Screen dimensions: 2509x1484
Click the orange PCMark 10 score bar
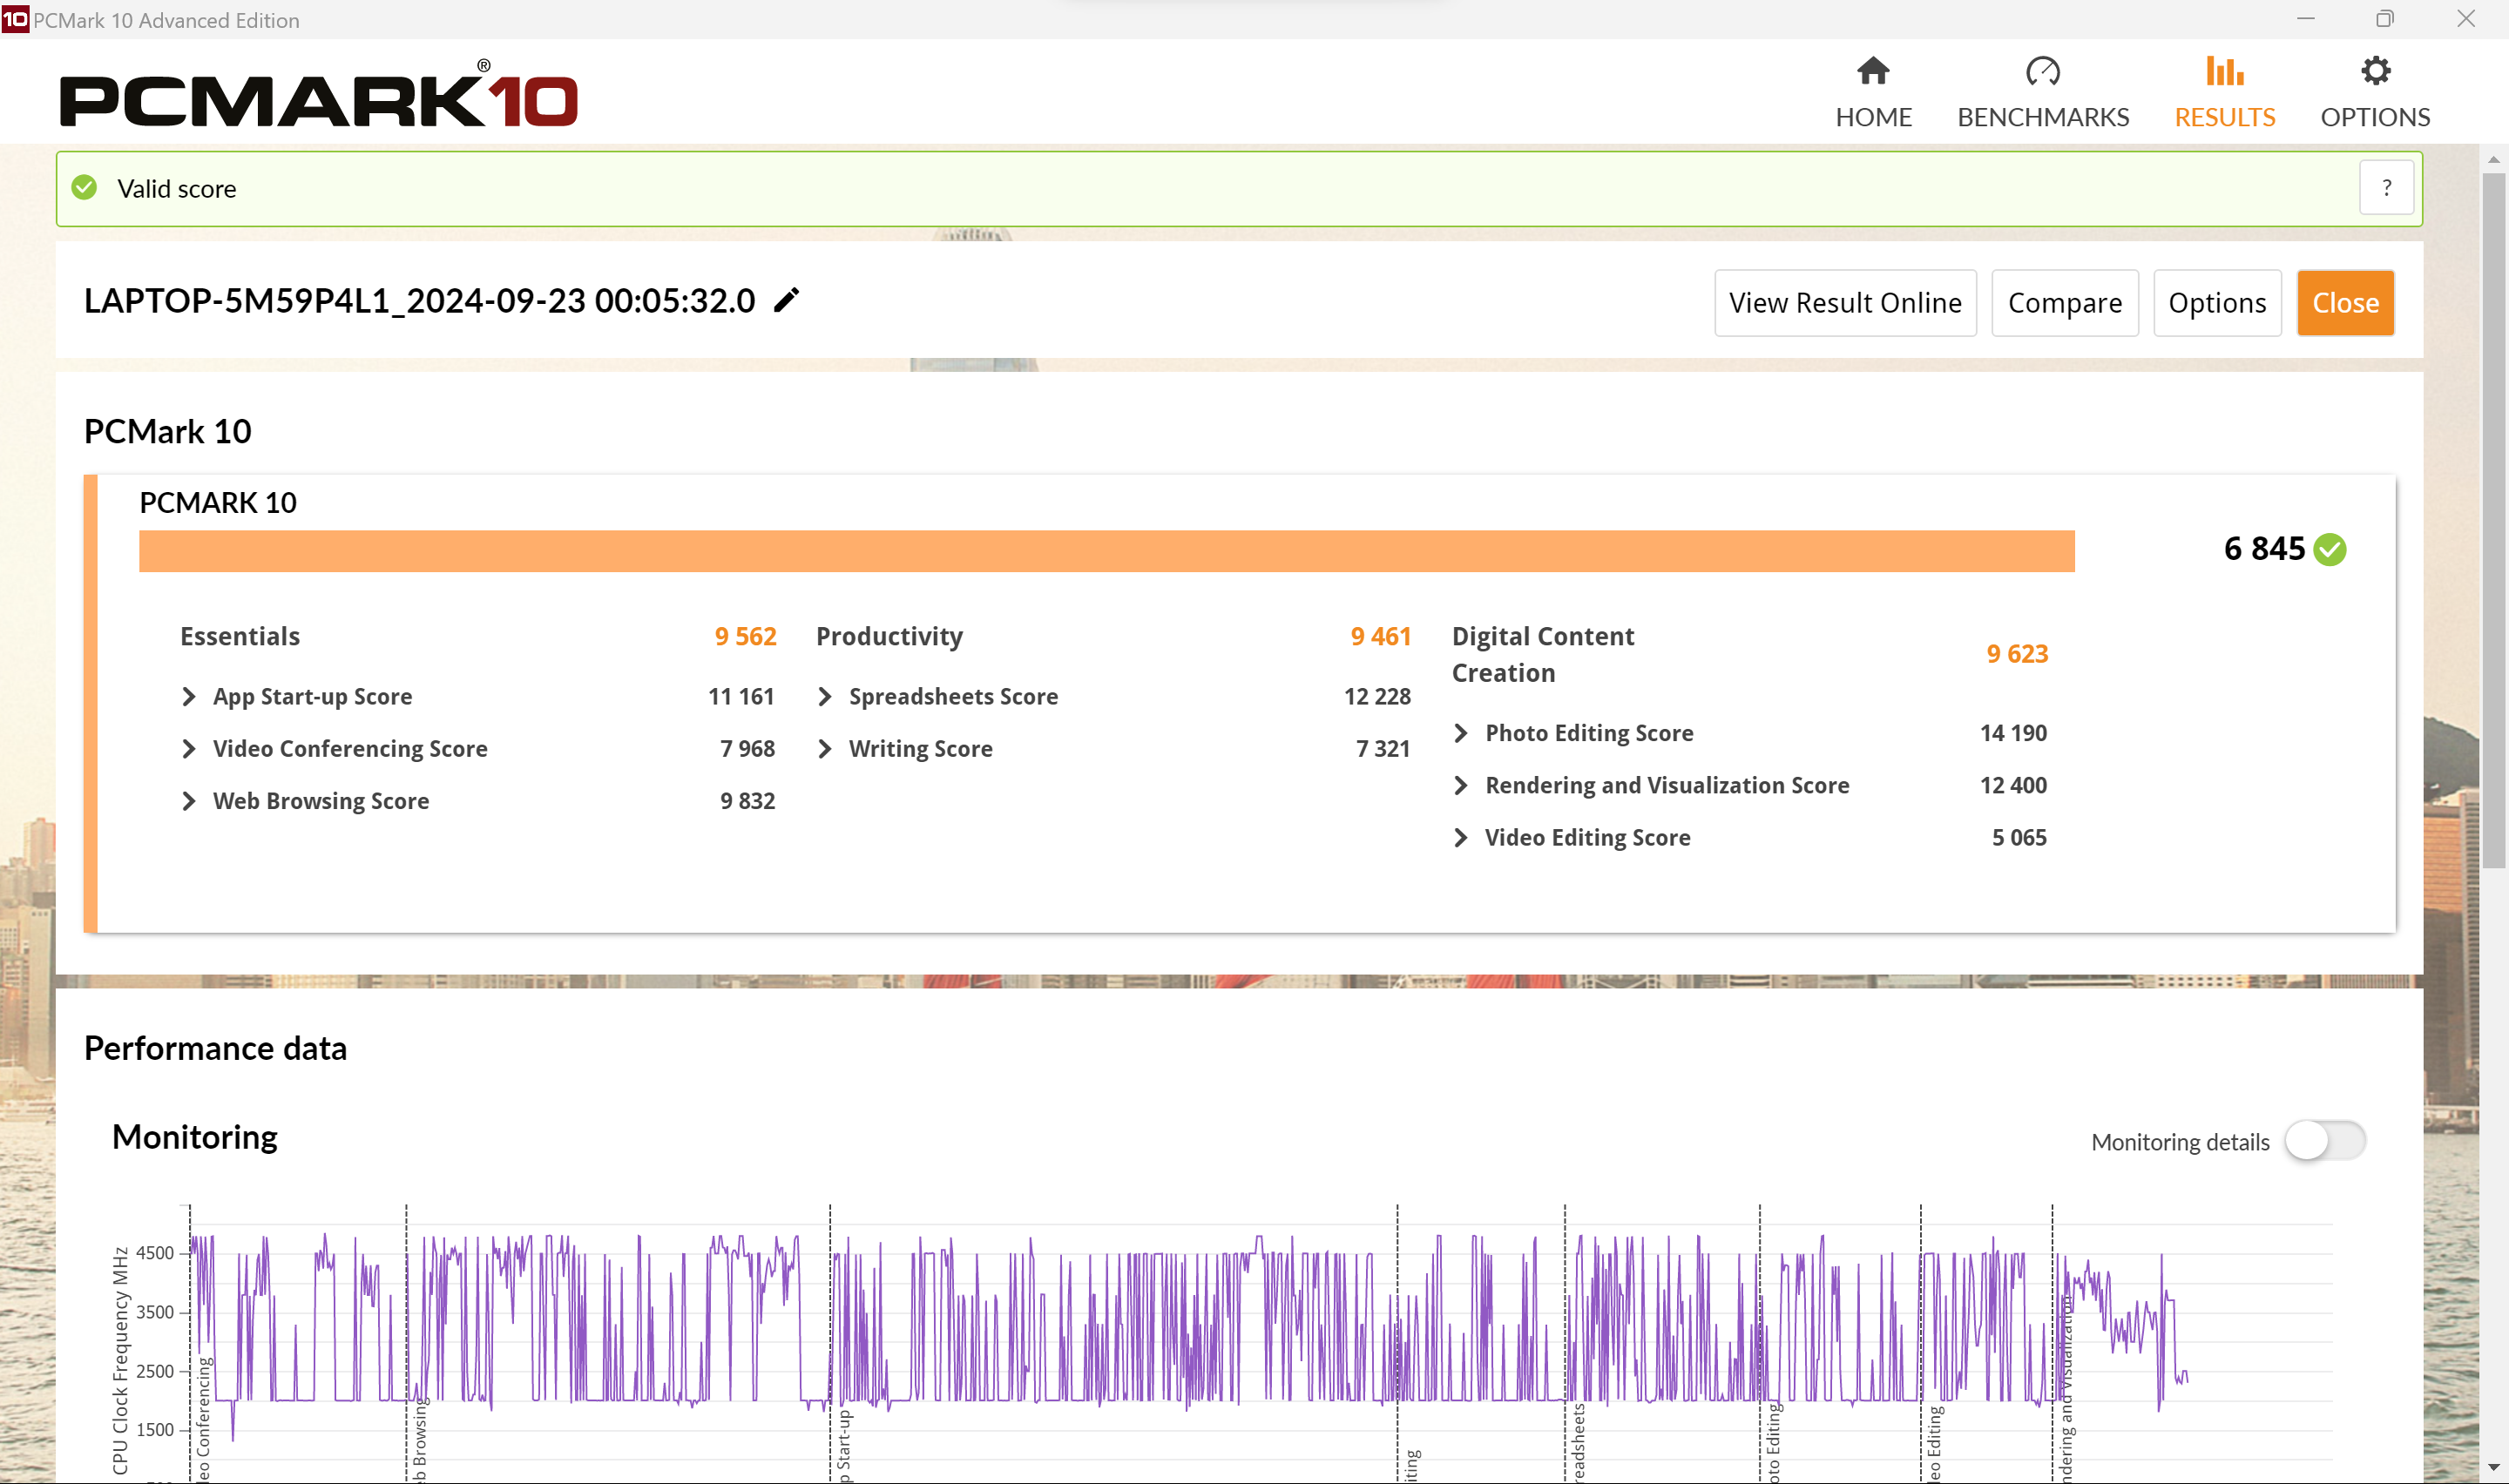click(x=1106, y=551)
